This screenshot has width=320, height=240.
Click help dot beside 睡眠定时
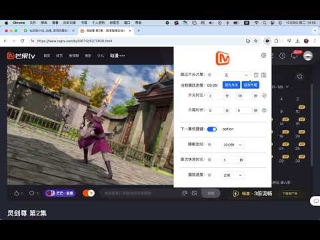(209, 145)
